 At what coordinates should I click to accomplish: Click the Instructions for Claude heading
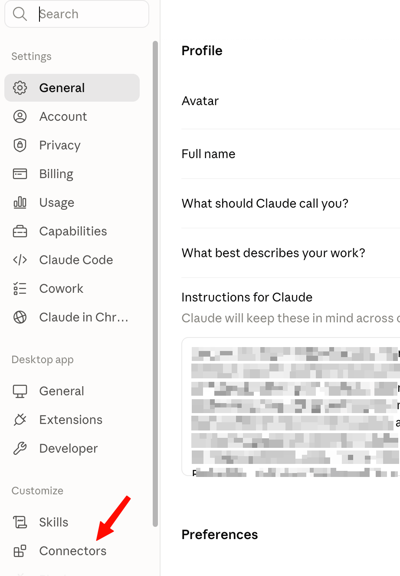(x=247, y=297)
